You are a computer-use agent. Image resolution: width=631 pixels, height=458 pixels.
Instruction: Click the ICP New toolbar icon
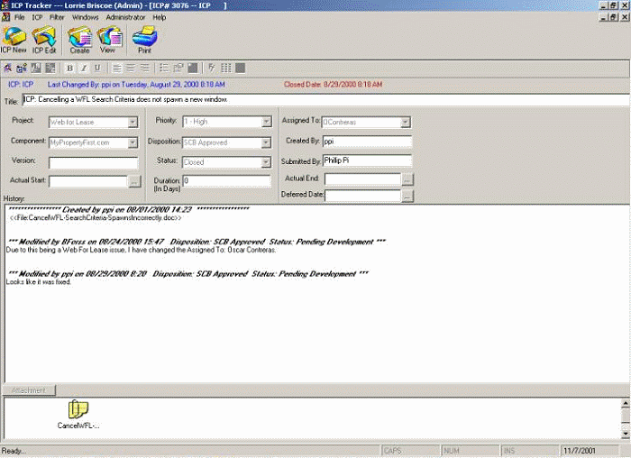pyautogui.click(x=14, y=38)
